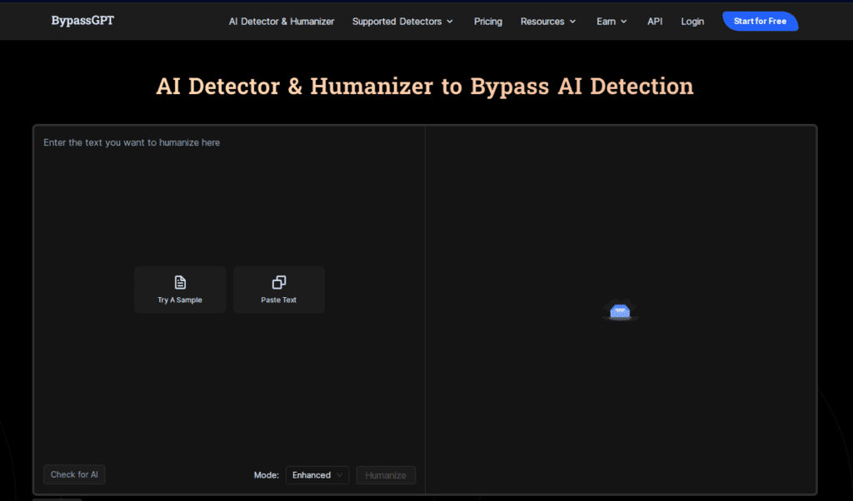Click the Mode: label
Image resolution: width=853 pixels, height=501 pixels.
[x=267, y=475]
